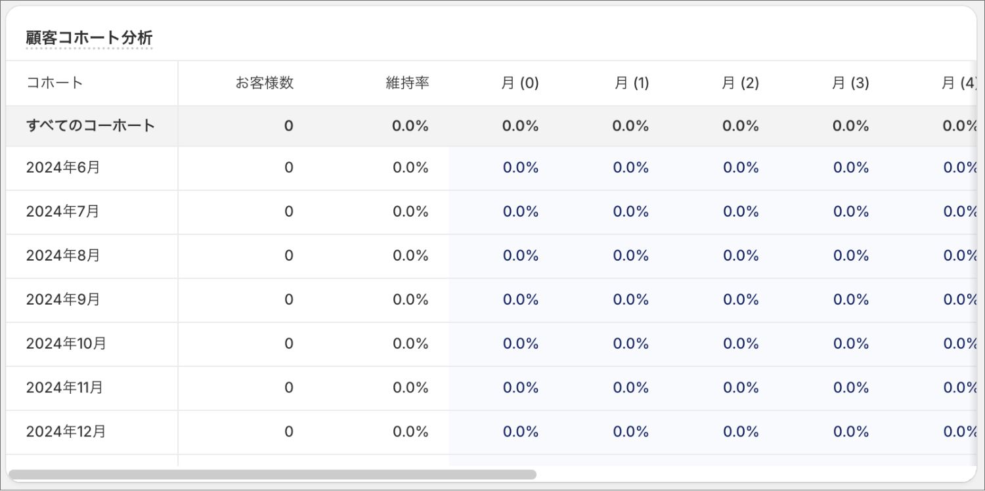Click the 顧客コホート分析 title link
The image size is (985, 491).
coord(89,38)
